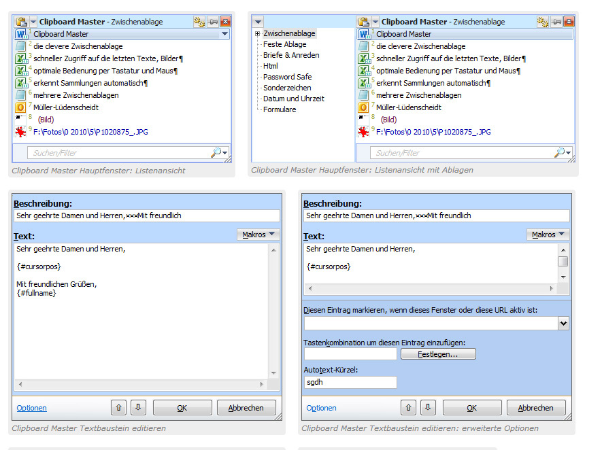Click Excel icon beside 'optimale Bedienung' in right list
The image size is (602, 450).
coord(363,71)
